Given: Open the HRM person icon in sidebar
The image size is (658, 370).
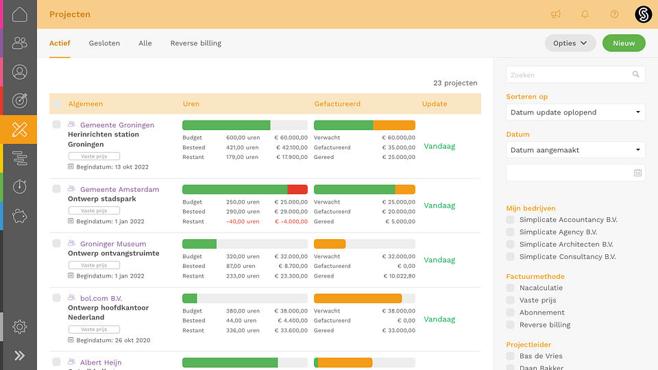Looking at the screenshot, I should tap(20, 72).
